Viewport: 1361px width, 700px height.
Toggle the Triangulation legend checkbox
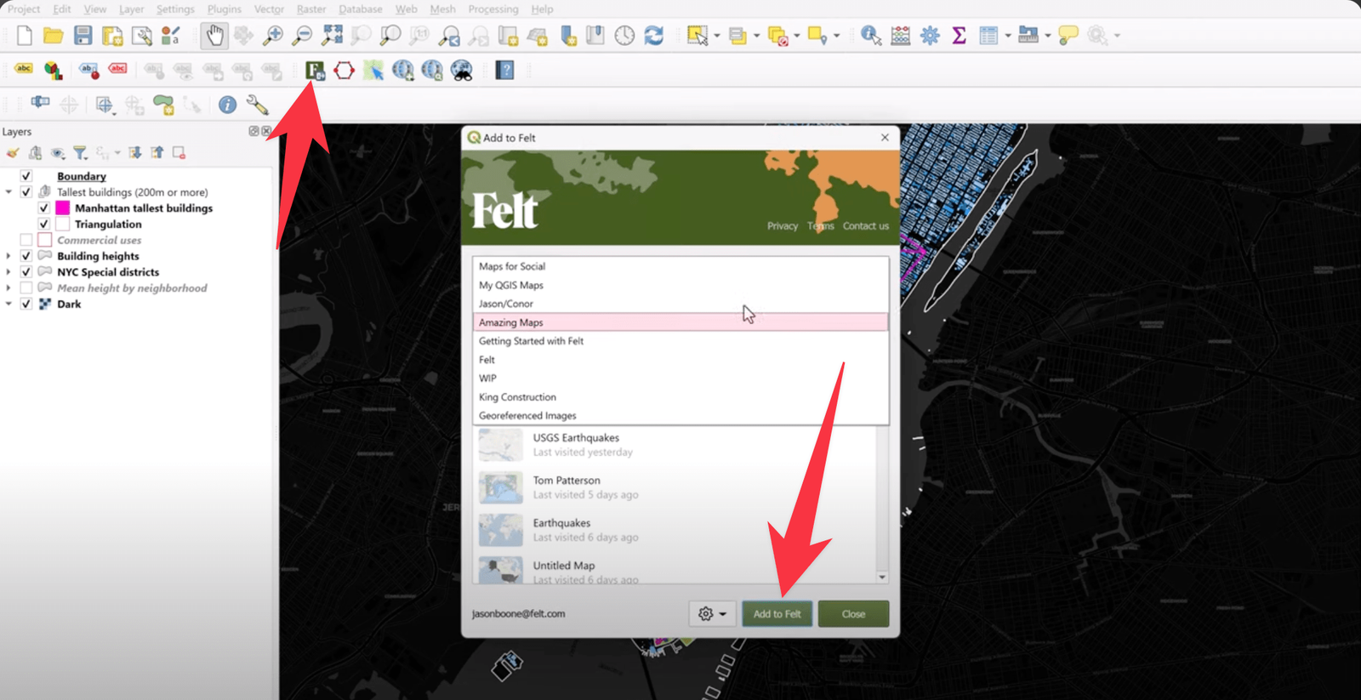[x=43, y=224]
